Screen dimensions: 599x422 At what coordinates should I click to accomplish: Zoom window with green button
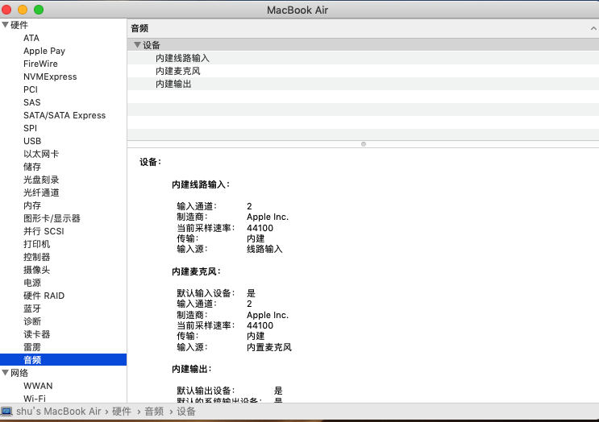(39, 10)
